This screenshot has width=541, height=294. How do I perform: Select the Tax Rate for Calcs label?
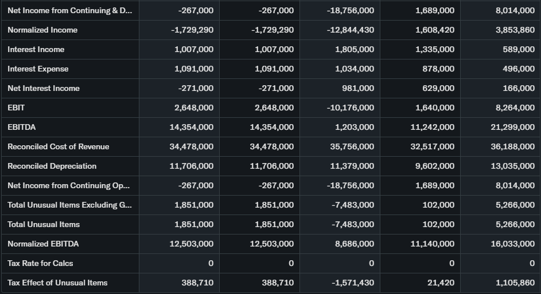tap(40, 263)
